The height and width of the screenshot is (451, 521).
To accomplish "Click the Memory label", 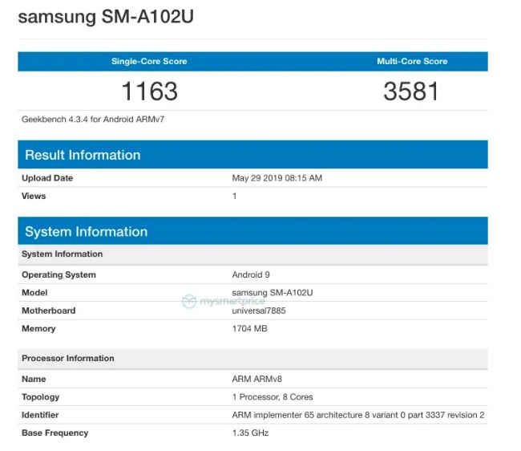I will coord(38,328).
